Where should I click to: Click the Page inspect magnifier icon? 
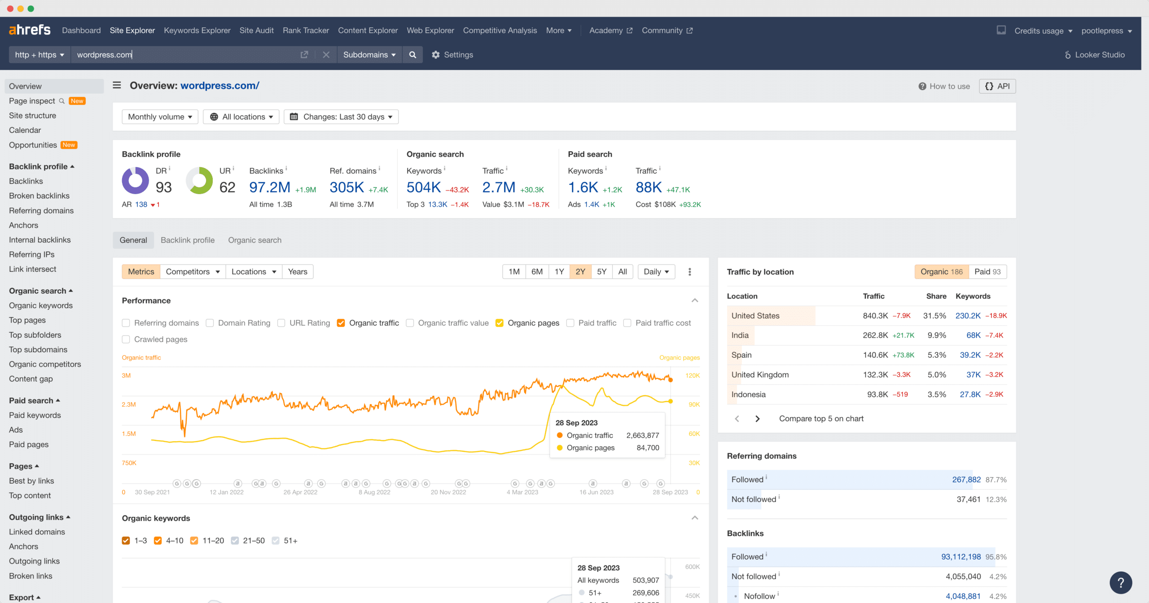coord(62,101)
